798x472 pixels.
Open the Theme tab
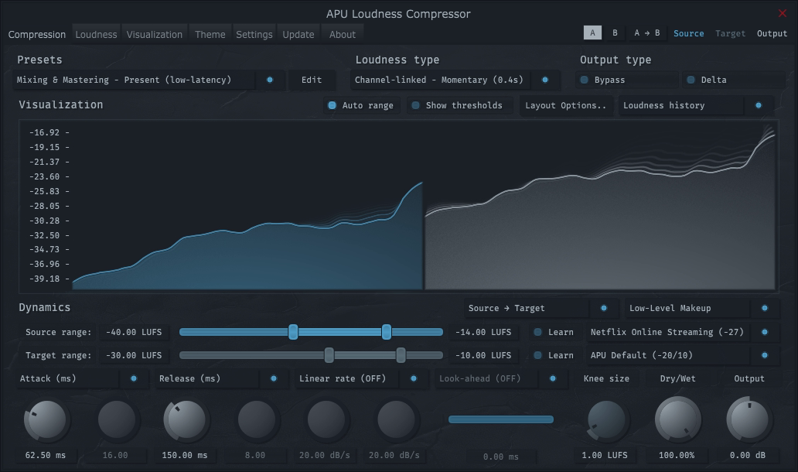pos(210,34)
